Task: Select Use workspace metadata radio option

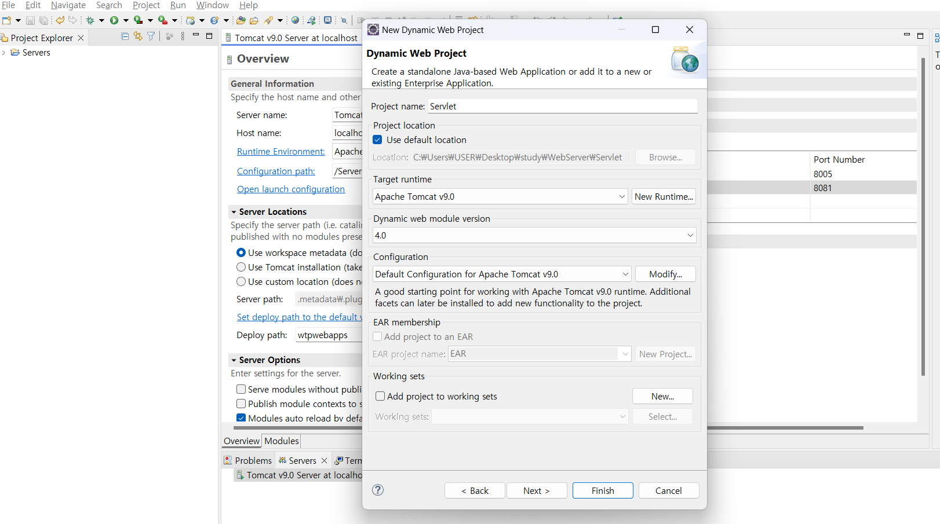Action: [241, 252]
